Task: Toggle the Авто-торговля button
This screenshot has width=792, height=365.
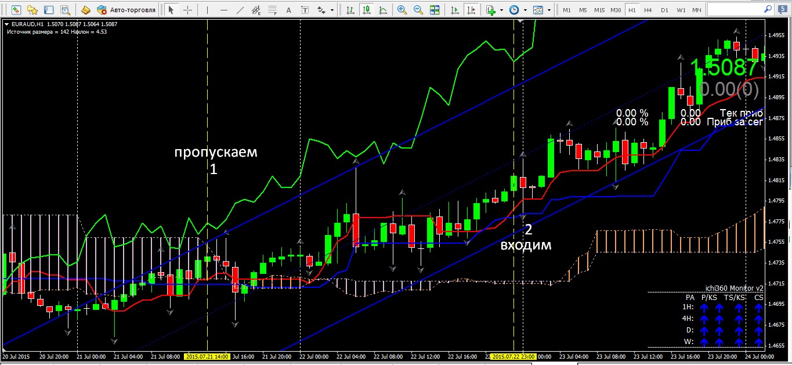Action: pos(126,10)
